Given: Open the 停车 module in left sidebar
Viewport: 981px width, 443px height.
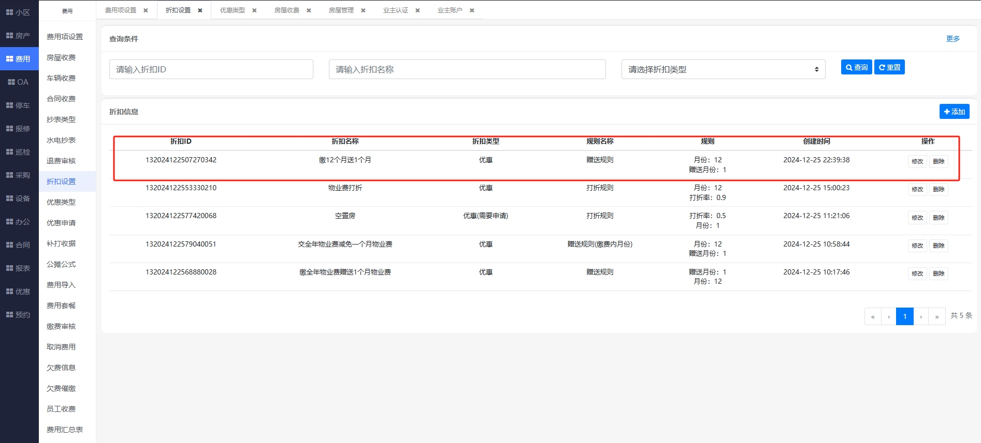Looking at the screenshot, I should [x=19, y=105].
